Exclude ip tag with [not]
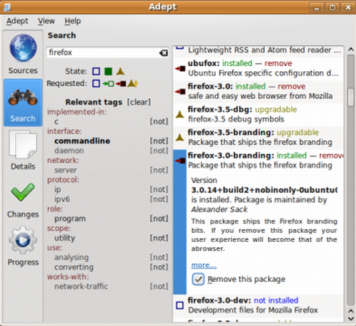The height and width of the screenshot is (326, 356). pyautogui.click(x=159, y=189)
